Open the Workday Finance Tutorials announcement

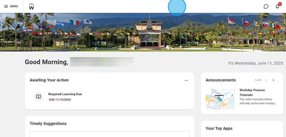pos(252,92)
